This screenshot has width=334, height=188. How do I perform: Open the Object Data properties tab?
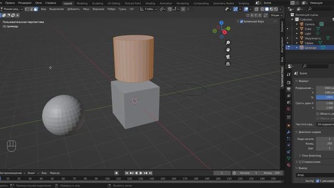click(x=289, y=158)
